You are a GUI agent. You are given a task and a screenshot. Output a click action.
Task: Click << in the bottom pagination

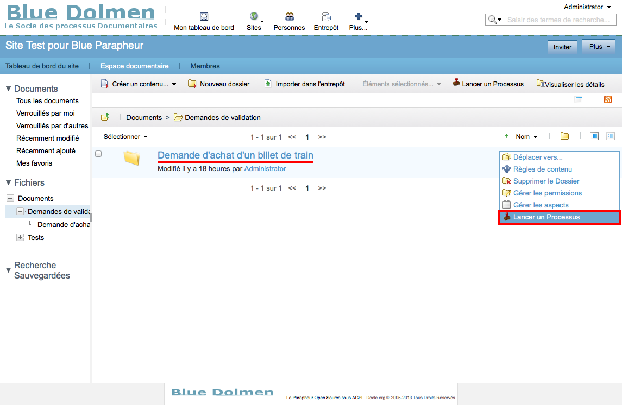coord(292,188)
